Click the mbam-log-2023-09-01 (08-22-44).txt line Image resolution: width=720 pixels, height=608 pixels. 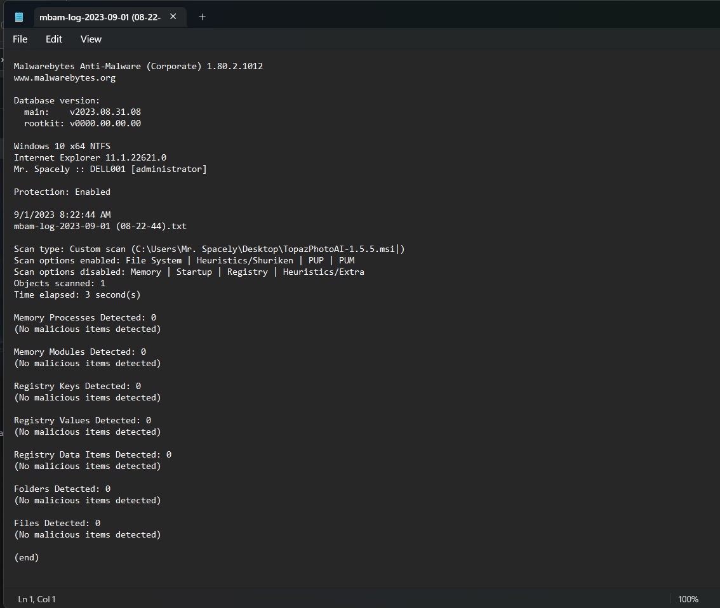(x=100, y=226)
